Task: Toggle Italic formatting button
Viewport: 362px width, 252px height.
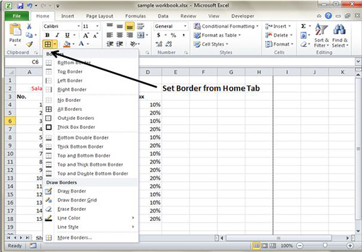Action: [x=58, y=35]
